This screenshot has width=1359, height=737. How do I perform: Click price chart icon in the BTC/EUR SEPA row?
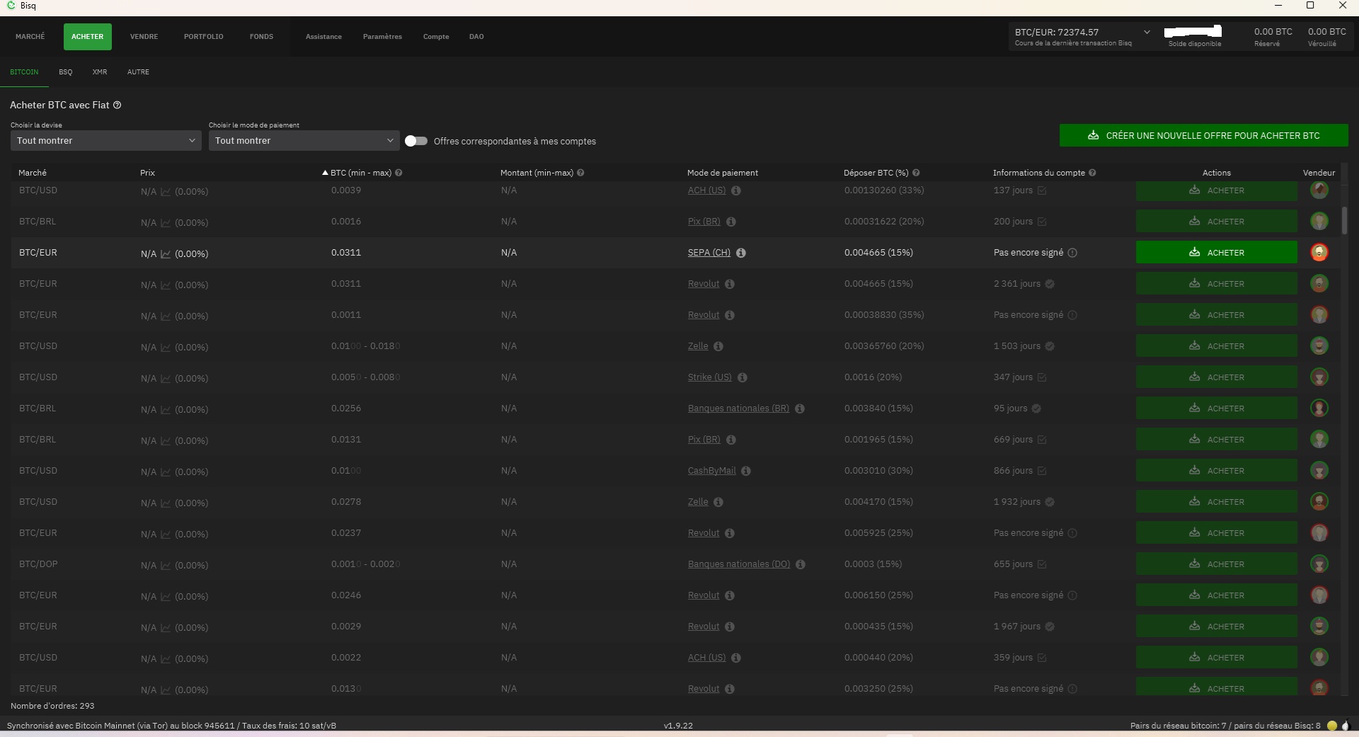pyautogui.click(x=166, y=253)
